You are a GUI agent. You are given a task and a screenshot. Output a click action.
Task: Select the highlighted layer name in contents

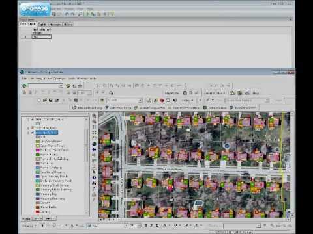click(x=46, y=132)
